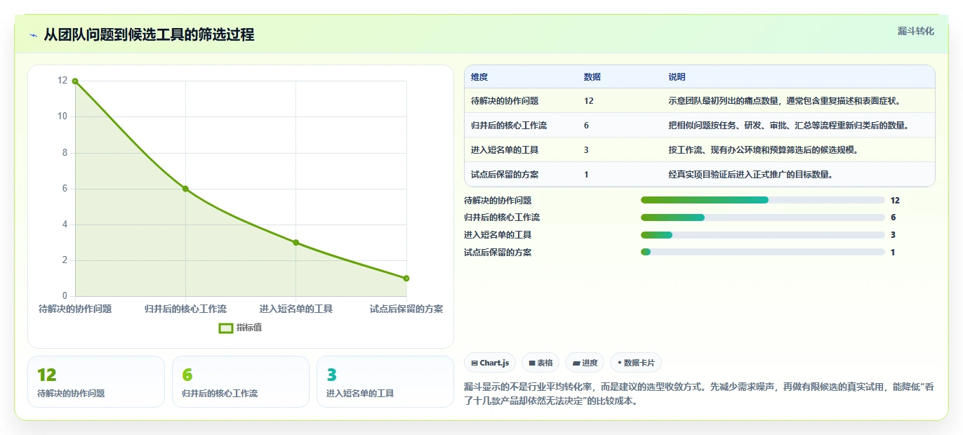Open the stat card showing 12 待解决的协作问题
This screenshot has width=963, height=435.
[96, 382]
